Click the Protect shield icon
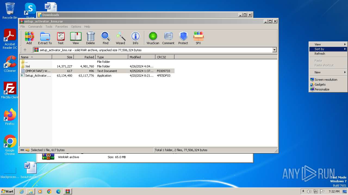Screen dimensions: 348x195 tap(183, 38)
